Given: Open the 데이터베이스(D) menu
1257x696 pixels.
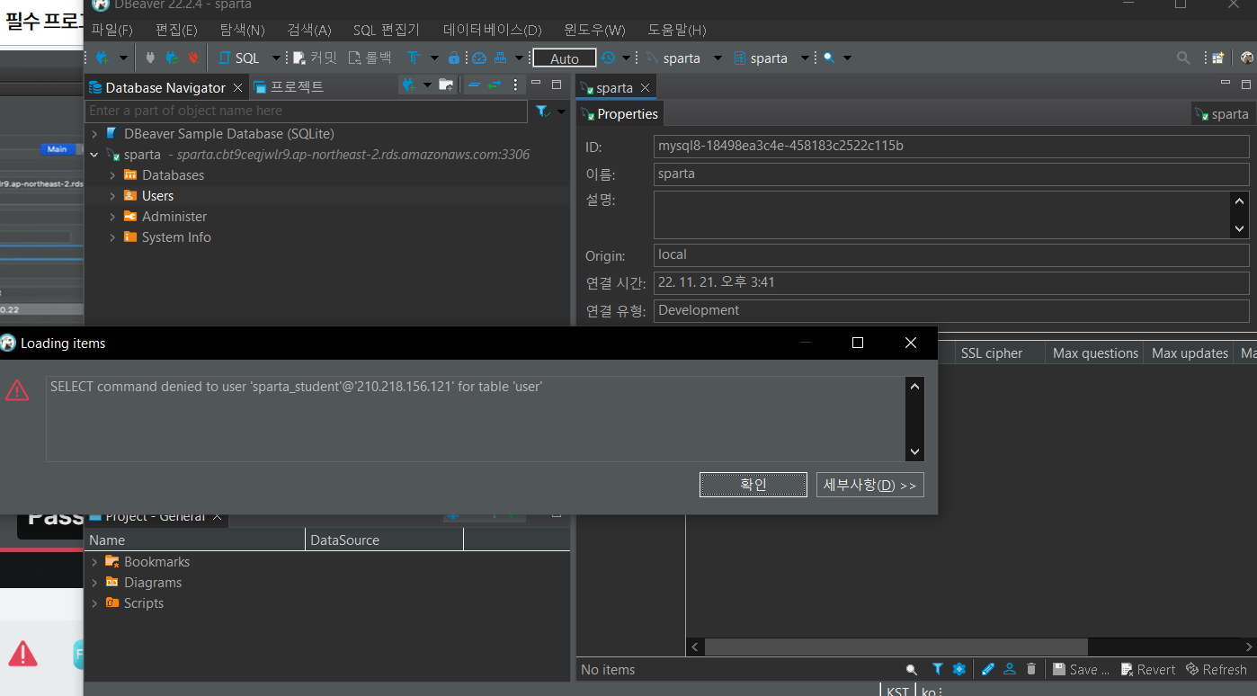Looking at the screenshot, I should click(493, 30).
